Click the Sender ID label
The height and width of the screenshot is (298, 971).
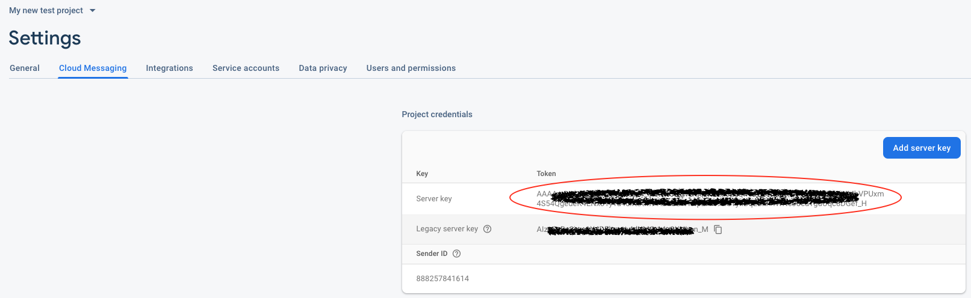(432, 254)
